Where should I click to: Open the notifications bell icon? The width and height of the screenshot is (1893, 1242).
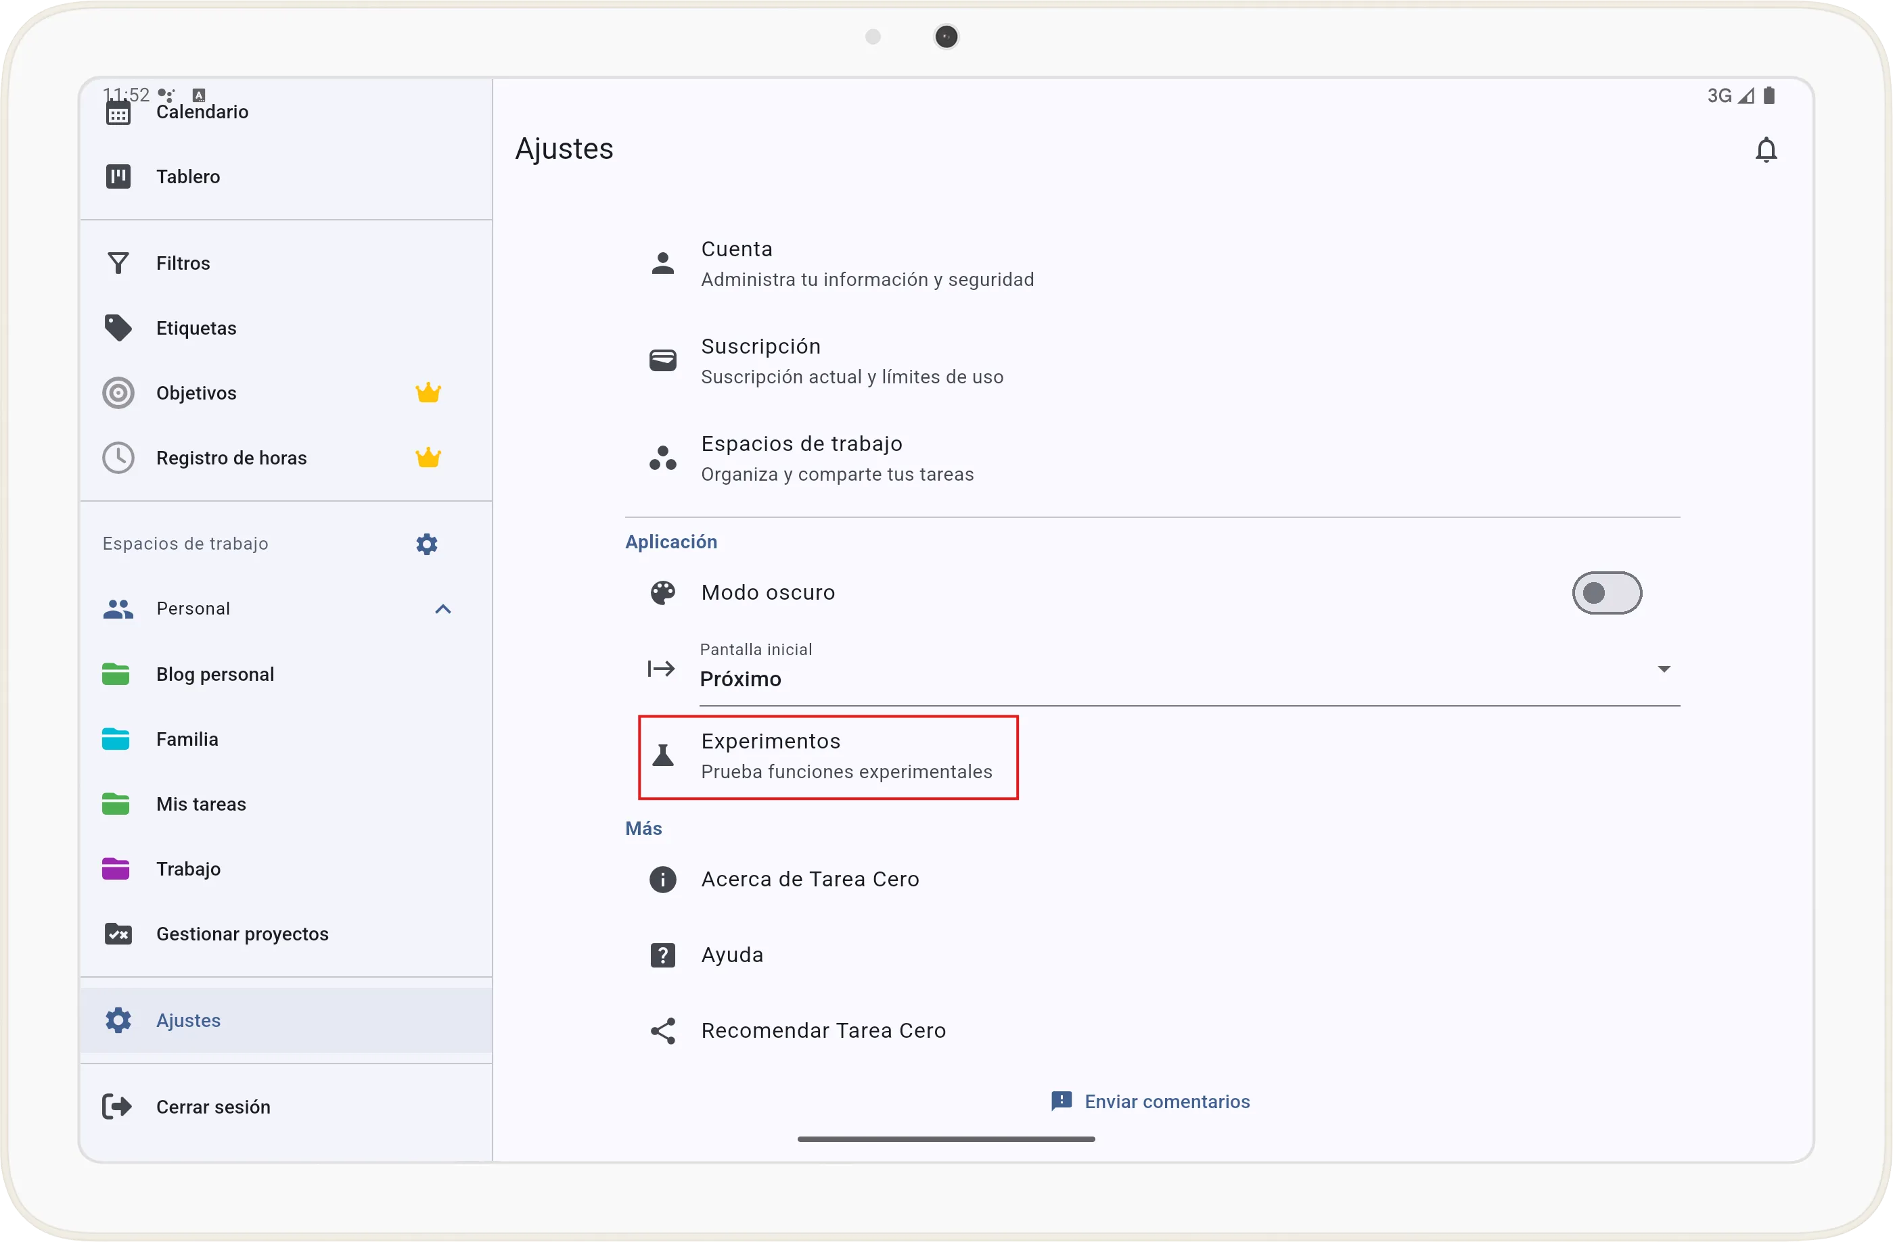pos(1766,149)
